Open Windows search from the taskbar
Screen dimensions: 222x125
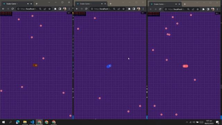[x=10, y=122]
